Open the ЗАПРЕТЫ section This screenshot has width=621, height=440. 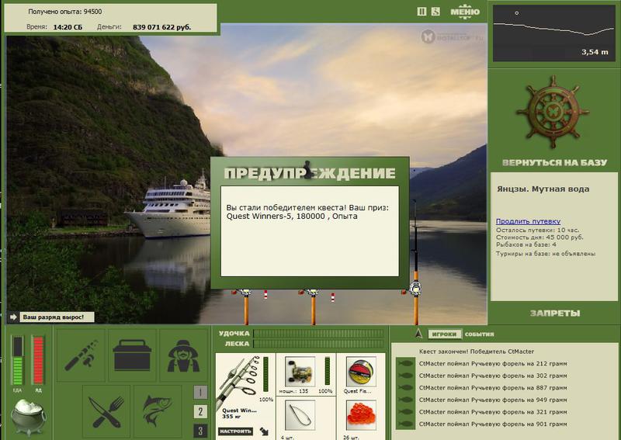(555, 314)
